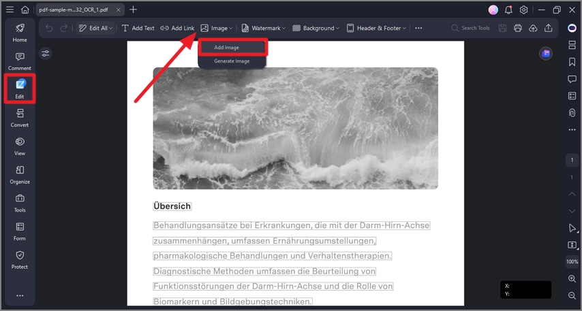Click the line starting 'Diagnostische Methoden'
The image size is (582, 311).
pos(264,272)
